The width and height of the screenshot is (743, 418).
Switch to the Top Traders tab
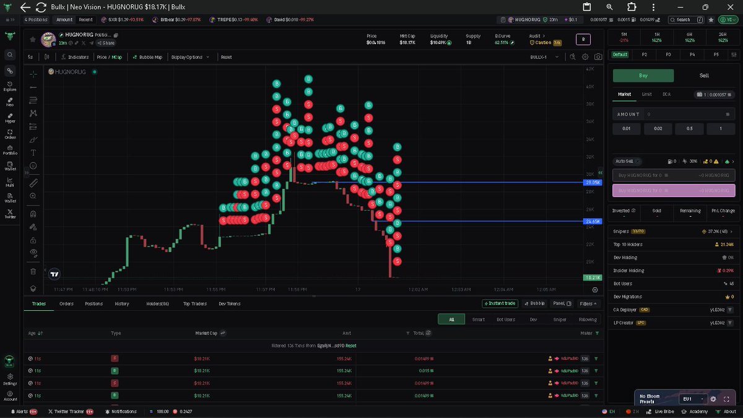[x=195, y=303]
